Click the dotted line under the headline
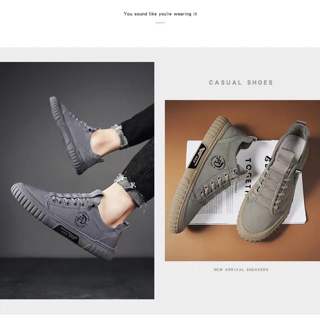The width and height of the screenshot is (320, 324). coord(160,23)
